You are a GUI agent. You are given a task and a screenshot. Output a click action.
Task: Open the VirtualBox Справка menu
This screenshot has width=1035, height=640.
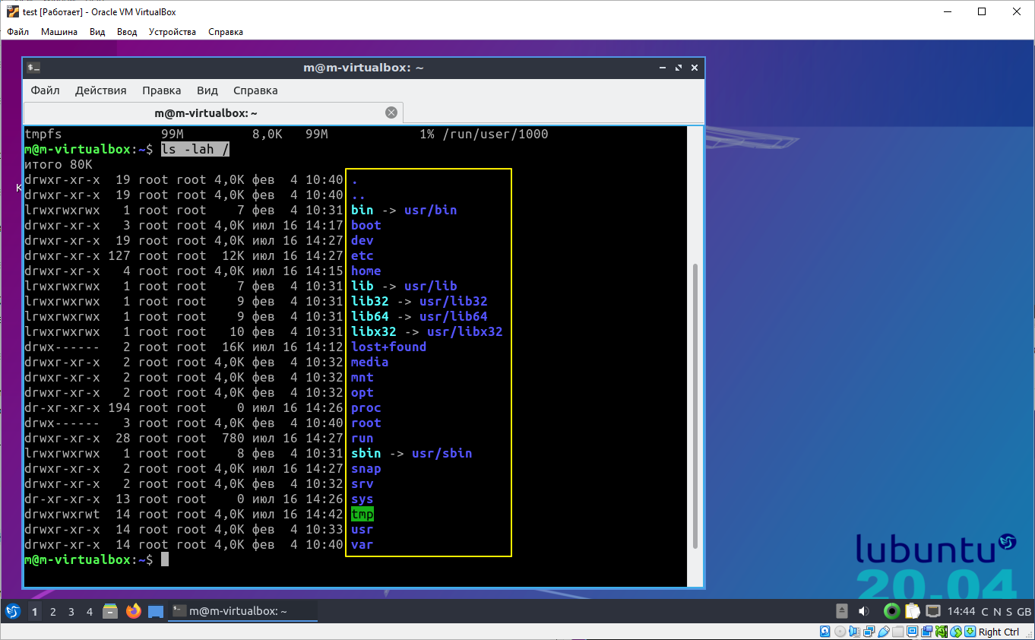(x=226, y=32)
